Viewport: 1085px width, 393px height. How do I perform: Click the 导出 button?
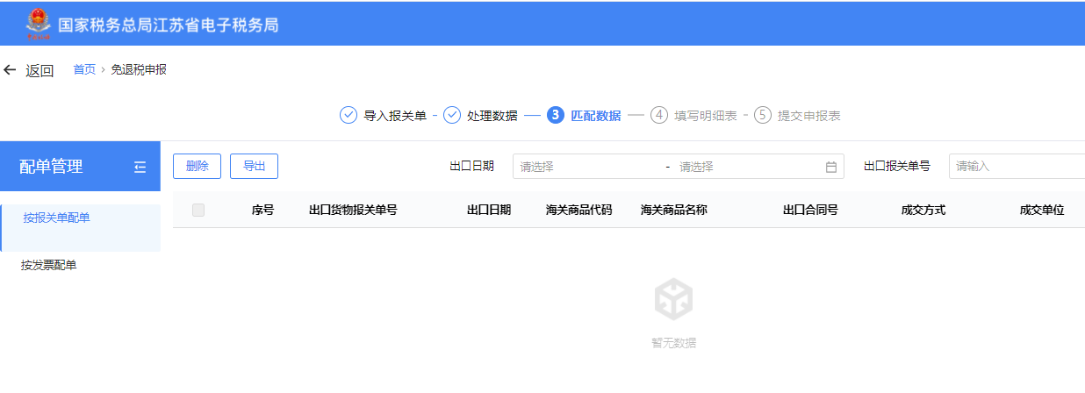pyautogui.click(x=254, y=167)
